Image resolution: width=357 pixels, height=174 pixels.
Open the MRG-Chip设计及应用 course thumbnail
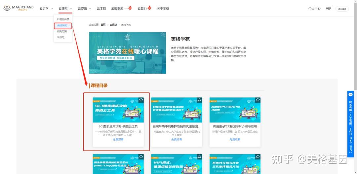[x=118, y=164]
